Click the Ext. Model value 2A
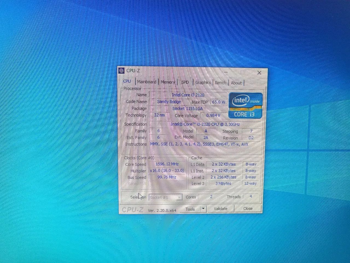Viewport: 350px width, 263px height. pos(206,138)
